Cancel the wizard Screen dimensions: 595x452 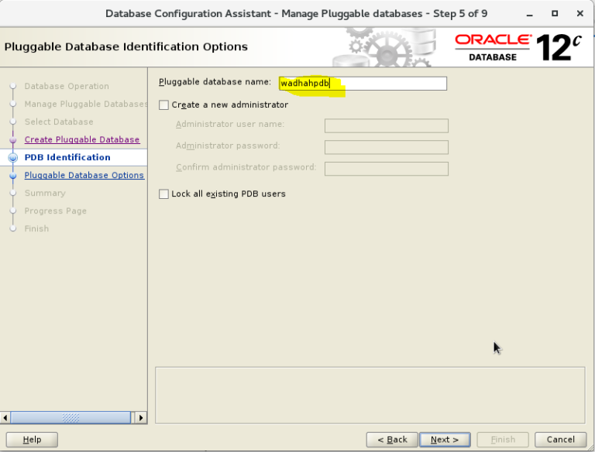(x=560, y=440)
